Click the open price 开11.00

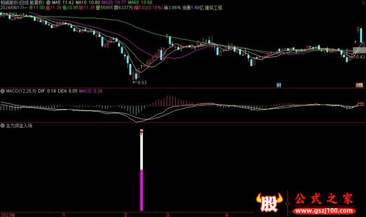[37, 8]
